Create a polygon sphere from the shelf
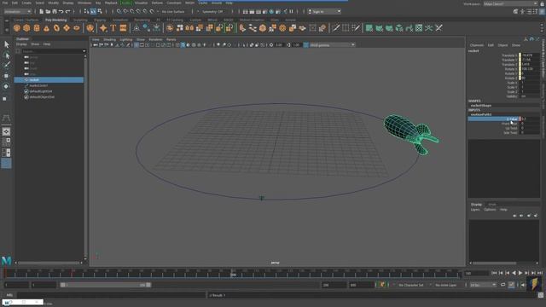 pyautogui.click(x=17, y=28)
